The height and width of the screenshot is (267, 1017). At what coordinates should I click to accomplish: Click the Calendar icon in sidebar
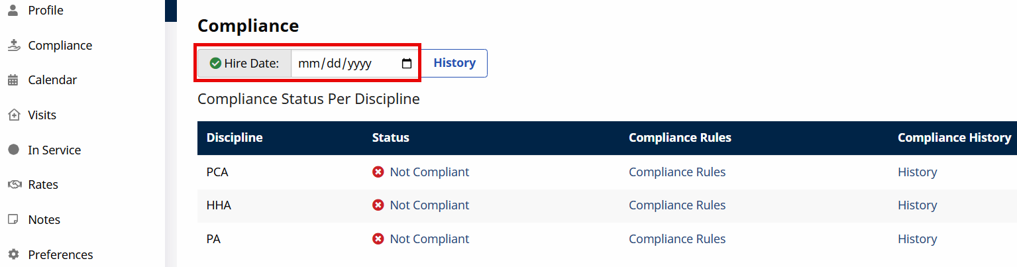(13, 80)
